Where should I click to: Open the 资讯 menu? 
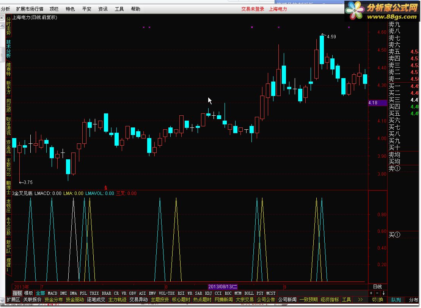tap(103, 9)
